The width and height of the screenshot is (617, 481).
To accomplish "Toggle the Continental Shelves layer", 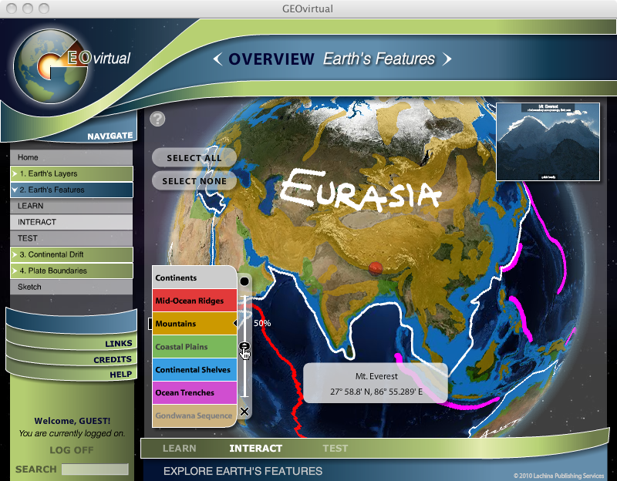I will click(194, 370).
